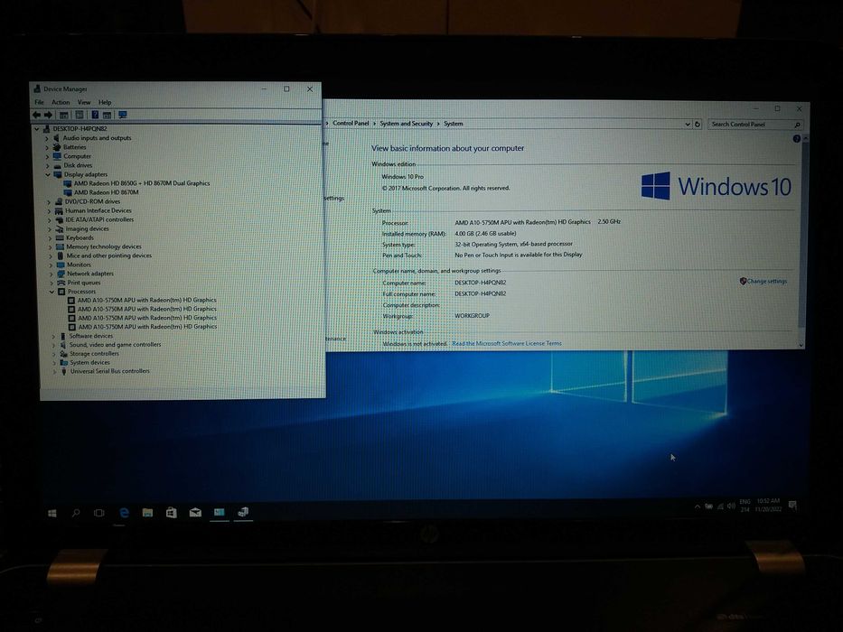
Task: Click the Back arrow in Device Manager toolbar
Action: click(x=36, y=115)
